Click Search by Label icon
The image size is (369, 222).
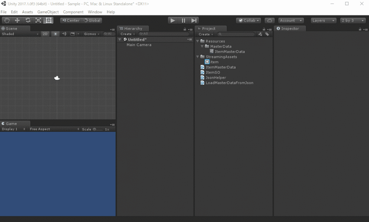click(x=267, y=34)
